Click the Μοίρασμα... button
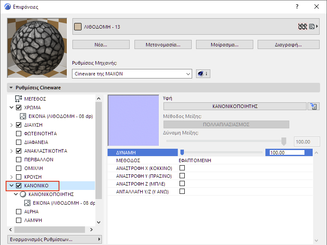Image resolution: width=327 pixels, height=245 pixels. coord(225,45)
